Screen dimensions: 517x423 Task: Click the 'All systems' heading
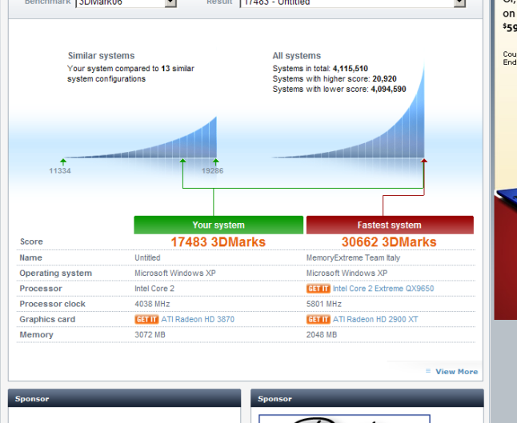(x=297, y=56)
